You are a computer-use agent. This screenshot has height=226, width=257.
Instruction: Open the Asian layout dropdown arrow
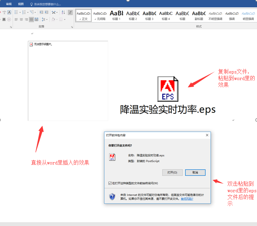(57, 13)
